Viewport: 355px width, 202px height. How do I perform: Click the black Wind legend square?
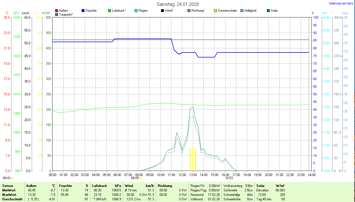click(162, 11)
